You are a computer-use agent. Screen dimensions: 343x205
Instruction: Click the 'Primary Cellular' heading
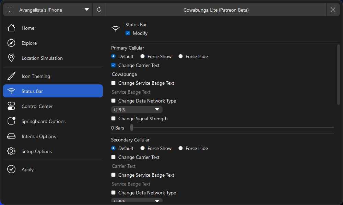click(x=128, y=48)
